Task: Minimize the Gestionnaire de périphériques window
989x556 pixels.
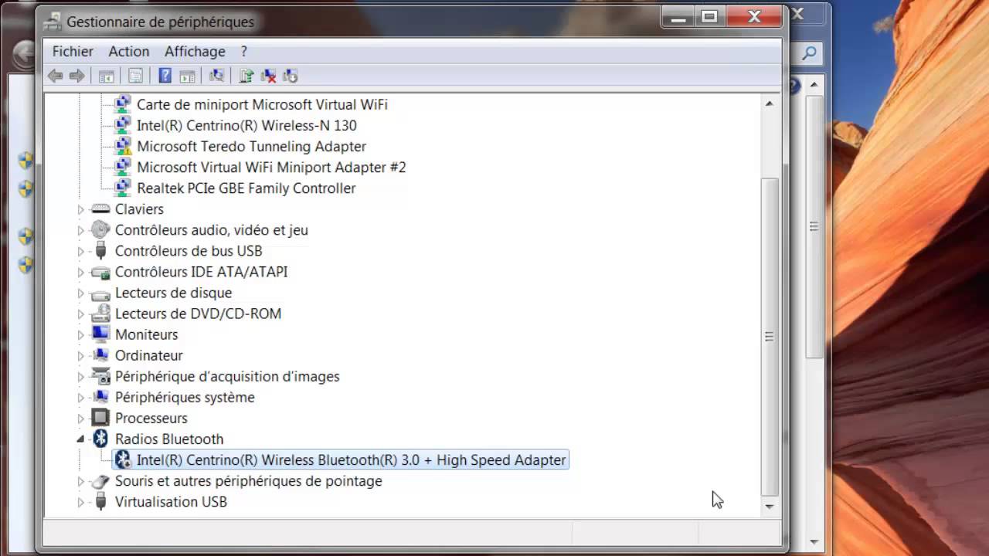Action: coord(680,17)
